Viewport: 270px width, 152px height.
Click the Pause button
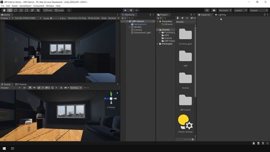(131, 10)
